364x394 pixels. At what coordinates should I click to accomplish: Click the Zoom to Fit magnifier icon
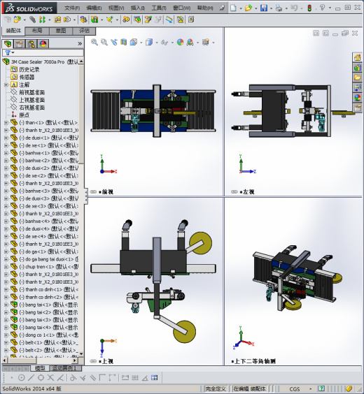click(x=94, y=42)
